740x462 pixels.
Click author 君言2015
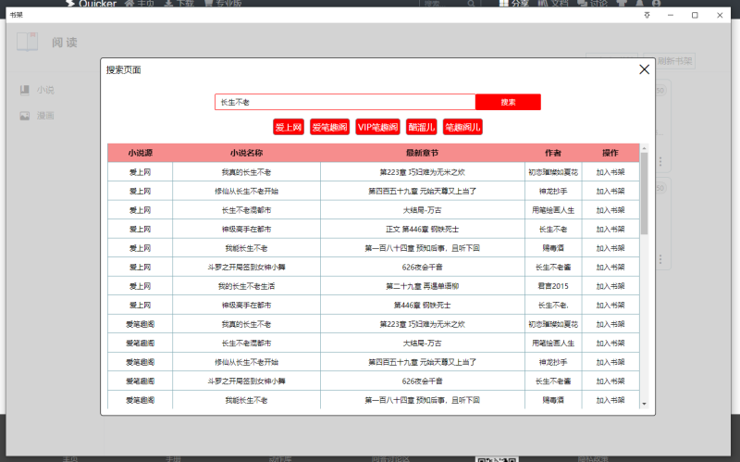[x=553, y=286]
